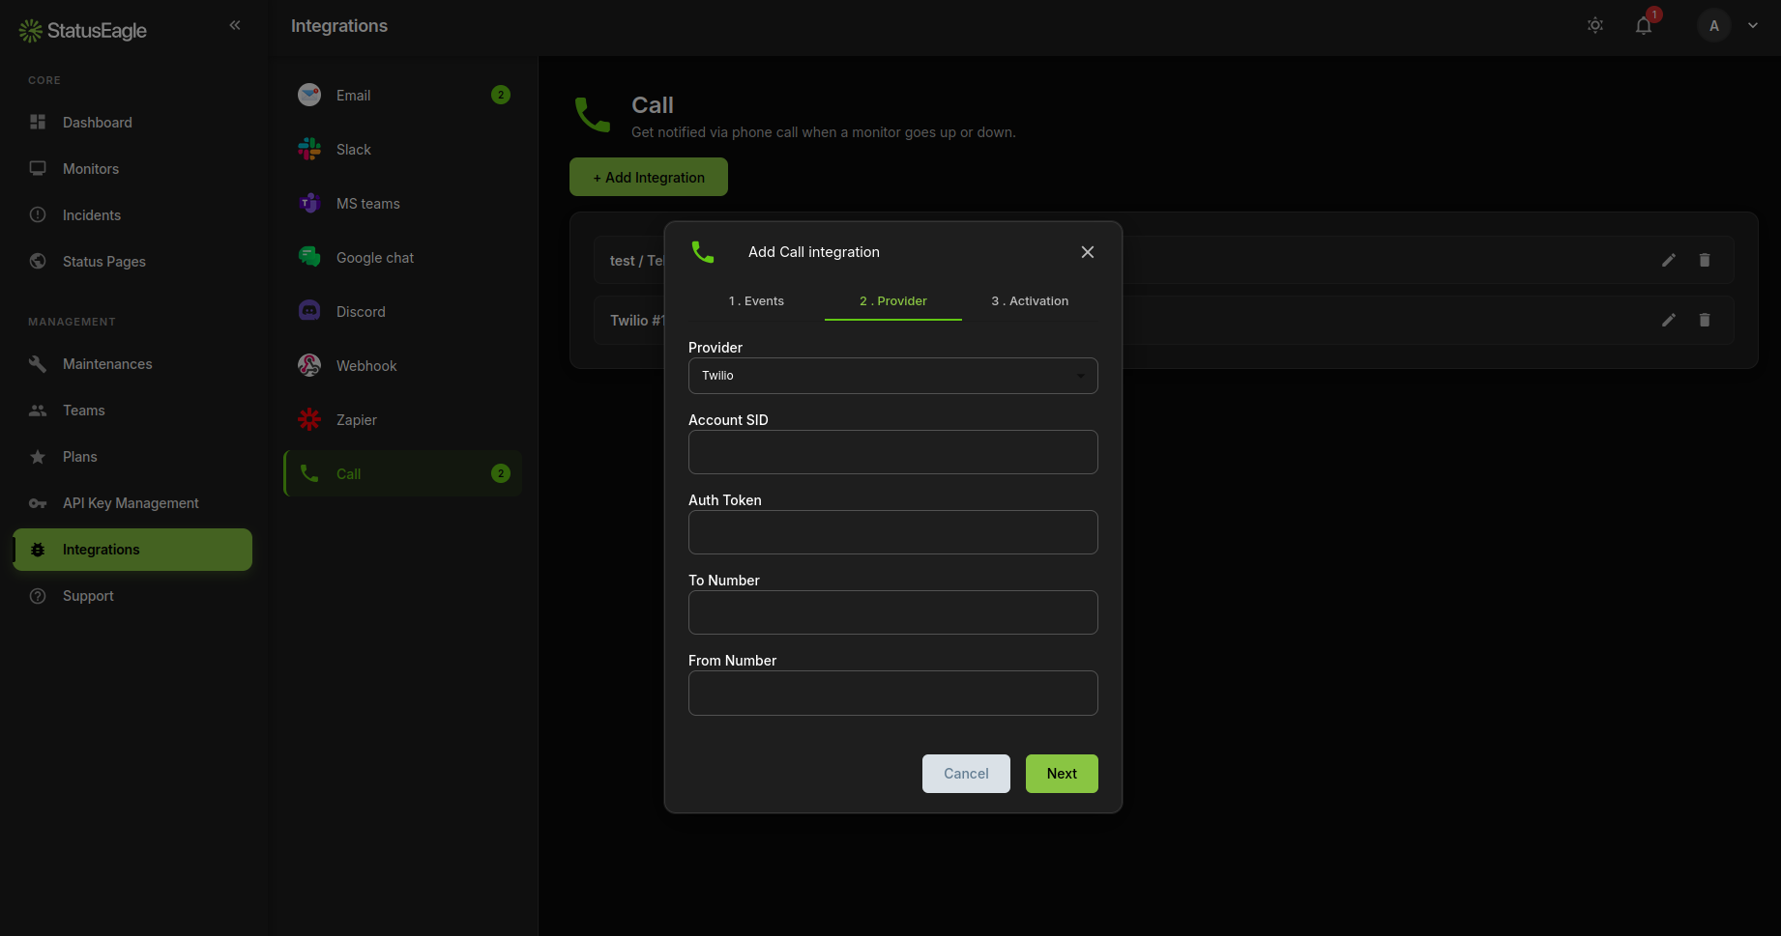The image size is (1781, 936).
Task: Click the Twilio #1 row text
Action: point(637,321)
